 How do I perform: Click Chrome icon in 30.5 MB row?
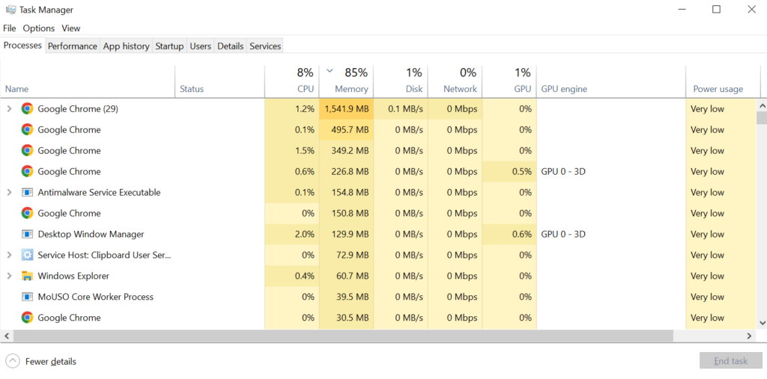(x=28, y=318)
